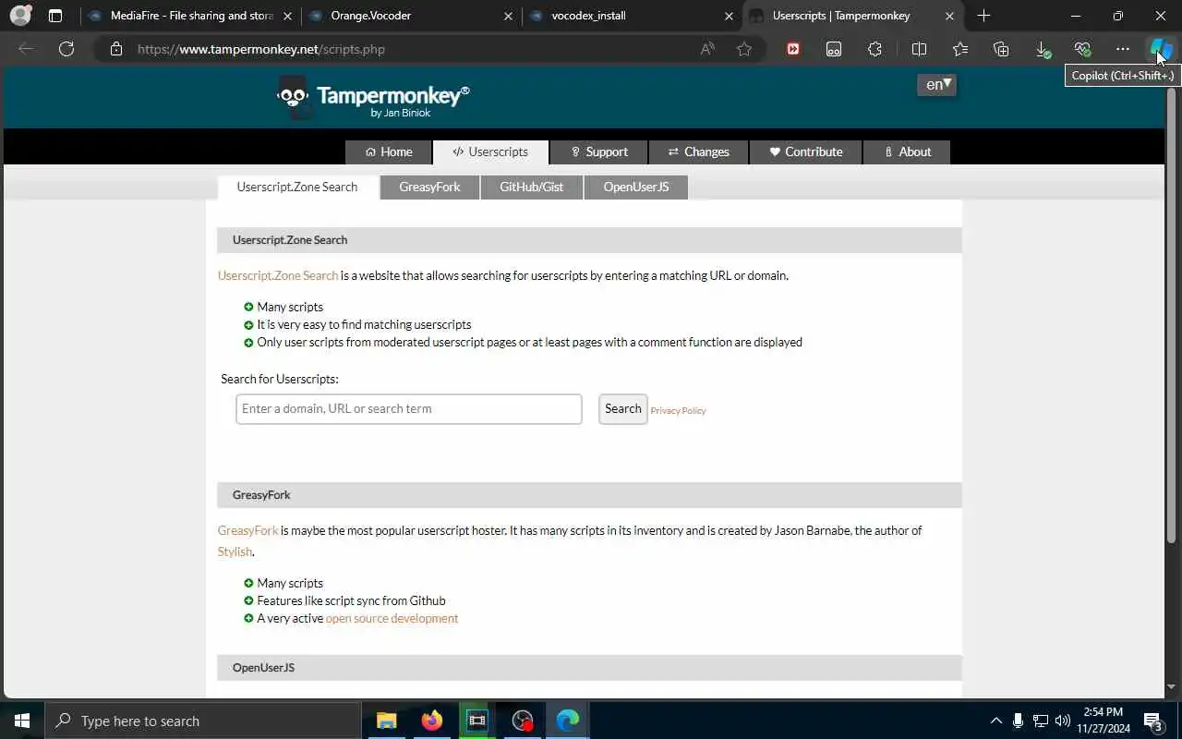
Task: Select the Userscripts navigation tab
Action: pyautogui.click(x=490, y=152)
